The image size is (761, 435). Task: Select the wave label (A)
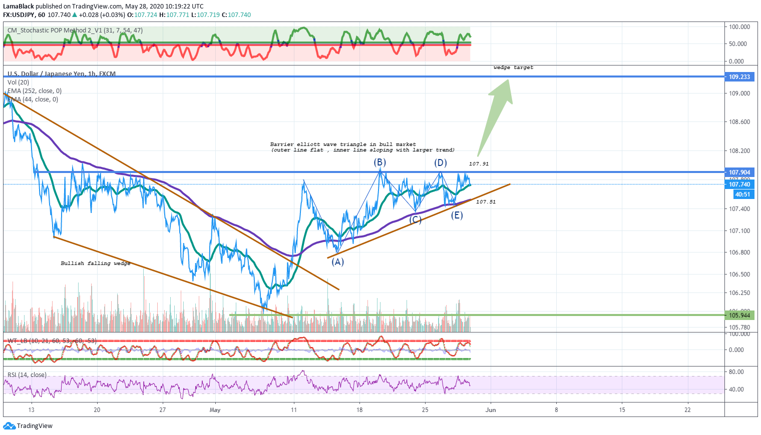click(x=338, y=261)
